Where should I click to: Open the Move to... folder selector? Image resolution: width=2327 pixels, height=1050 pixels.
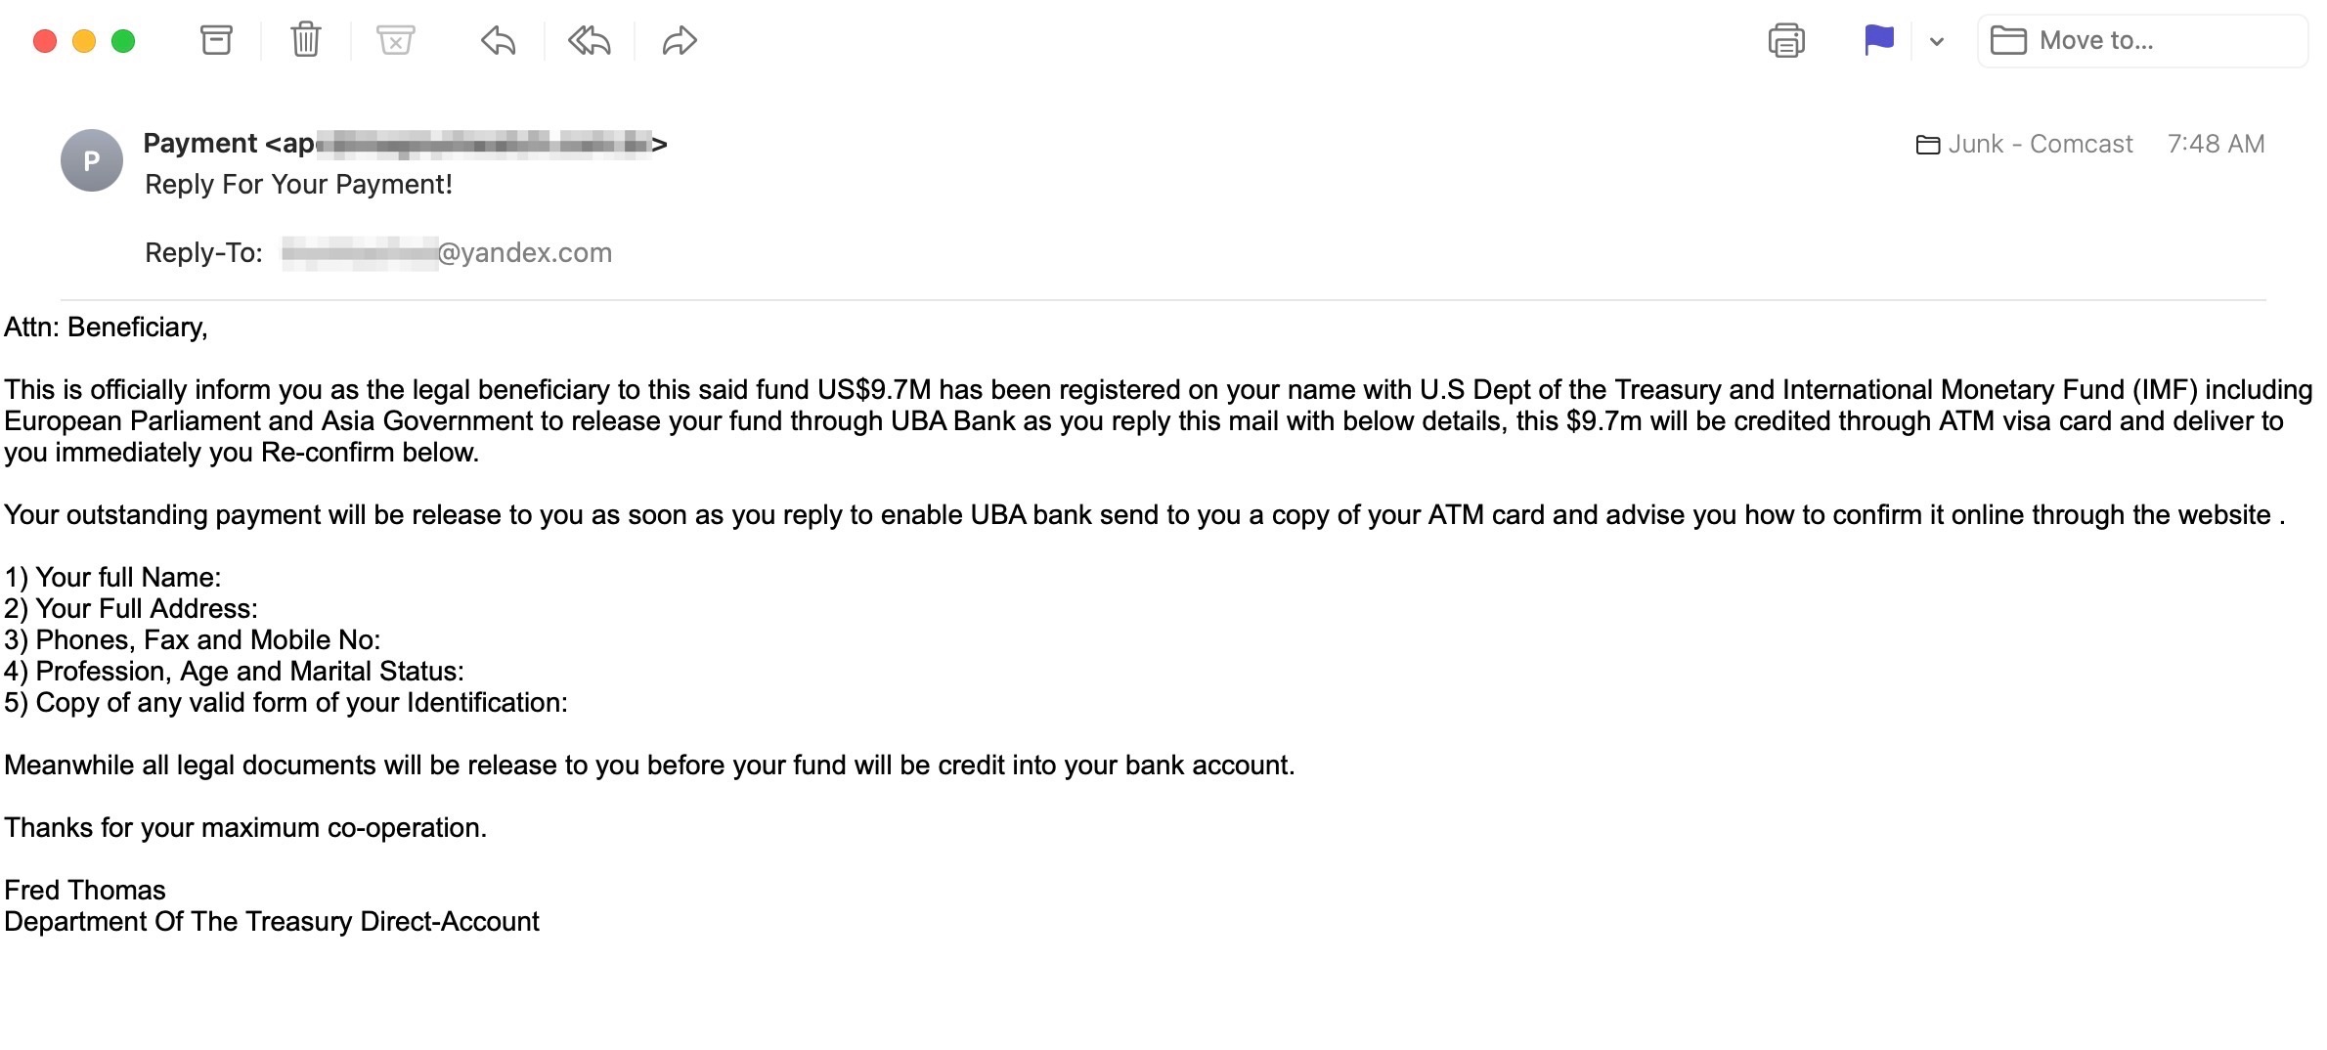pos(2142,41)
